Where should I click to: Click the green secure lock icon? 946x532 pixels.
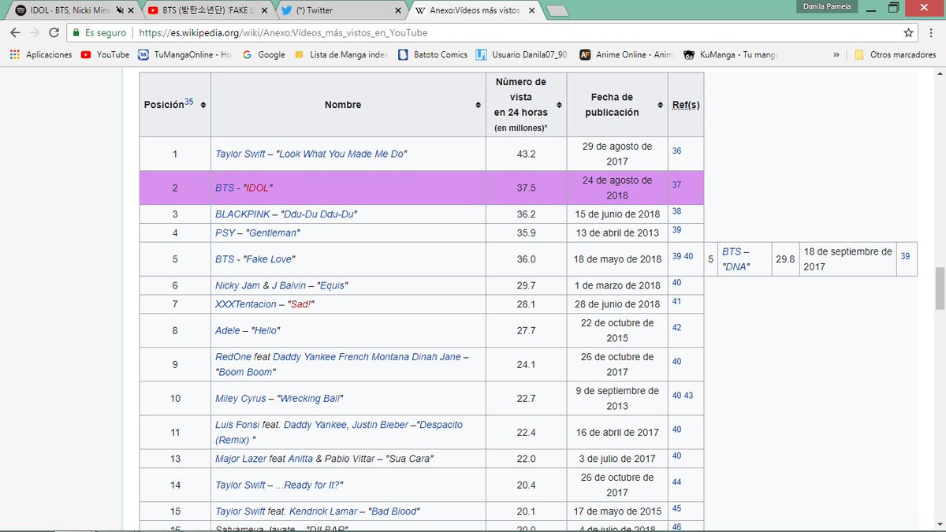[x=76, y=33]
